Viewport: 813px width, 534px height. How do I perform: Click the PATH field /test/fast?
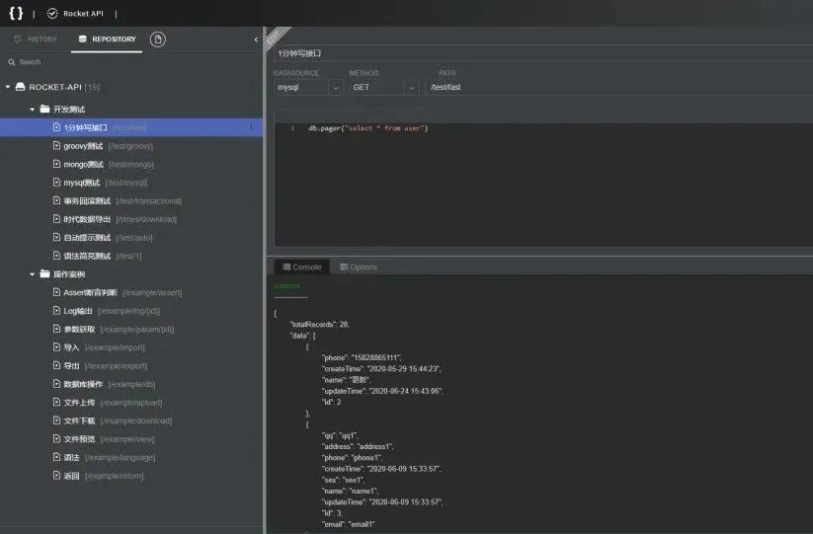619,88
